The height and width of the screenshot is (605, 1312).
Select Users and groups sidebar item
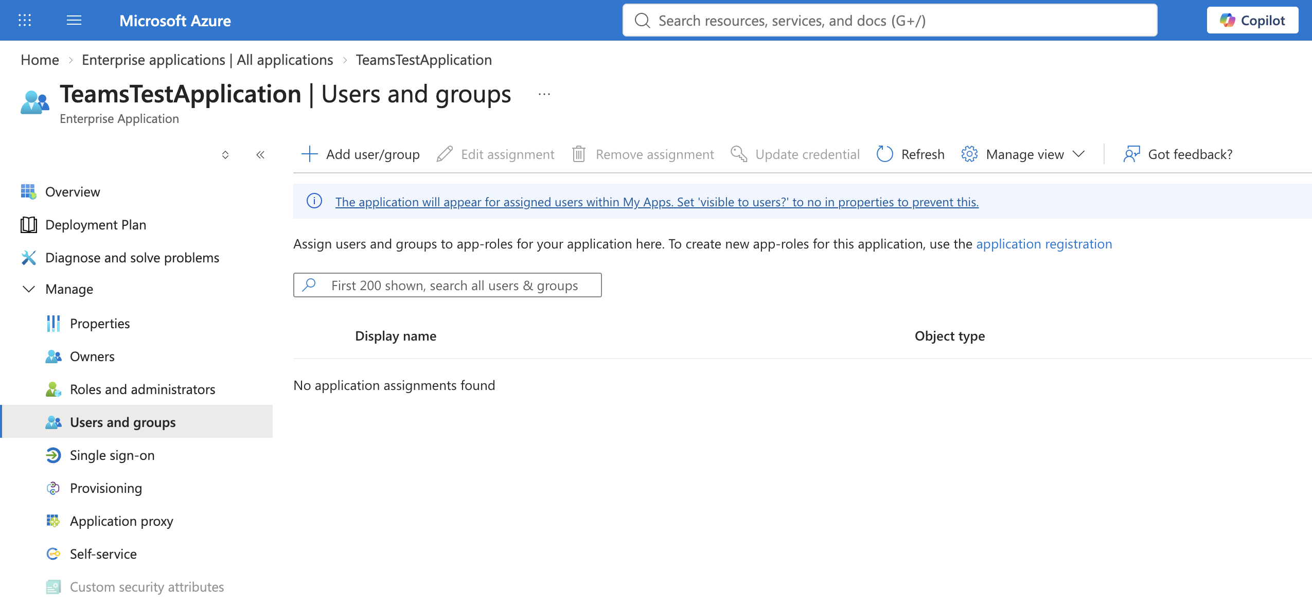137,422
